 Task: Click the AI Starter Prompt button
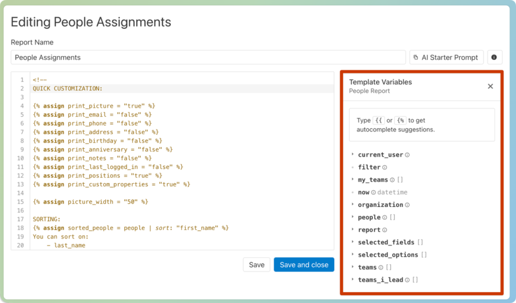point(446,57)
